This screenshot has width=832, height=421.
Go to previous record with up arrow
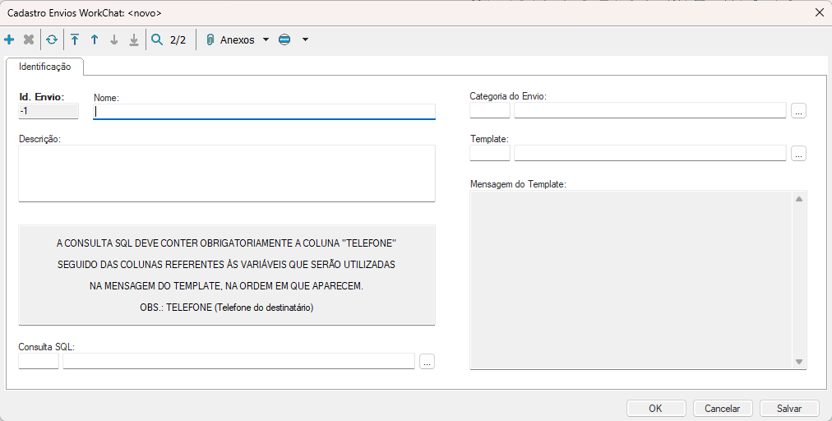(95, 39)
